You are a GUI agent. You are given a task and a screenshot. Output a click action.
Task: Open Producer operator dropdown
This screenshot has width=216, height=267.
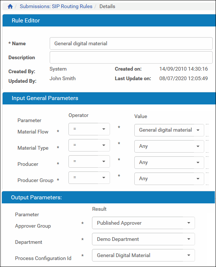tap(89, 161)
